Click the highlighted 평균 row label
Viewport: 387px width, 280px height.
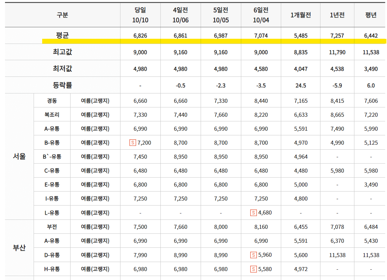pyautogui.click(x=62, y=34)
